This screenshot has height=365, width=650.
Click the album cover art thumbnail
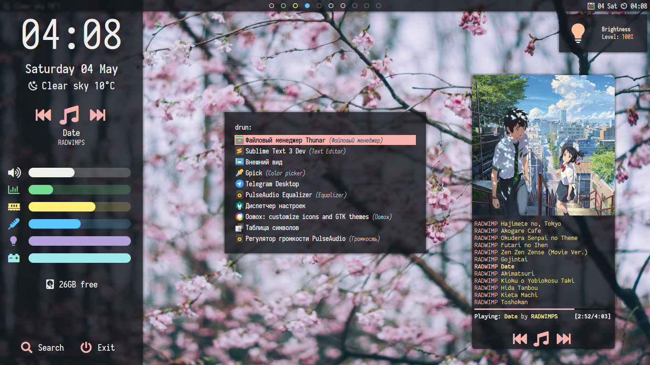click(x=543, y=146)
